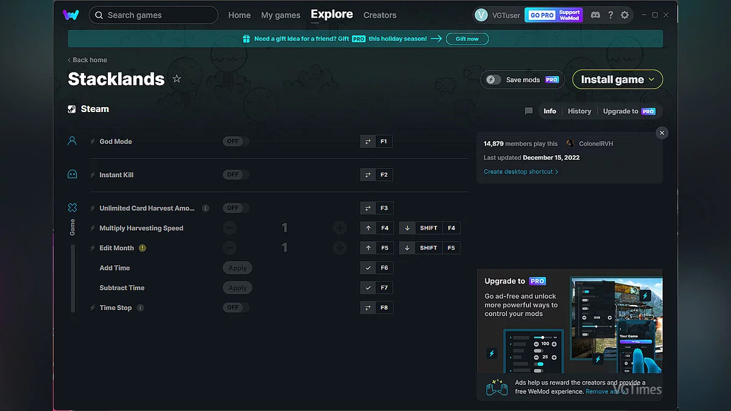Select the History tab
This screenshot has width=731, height=411.
click(579, 111)
